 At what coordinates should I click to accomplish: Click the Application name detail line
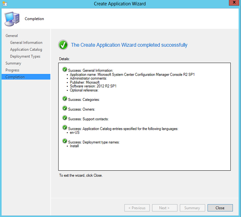tap(132, 75)
